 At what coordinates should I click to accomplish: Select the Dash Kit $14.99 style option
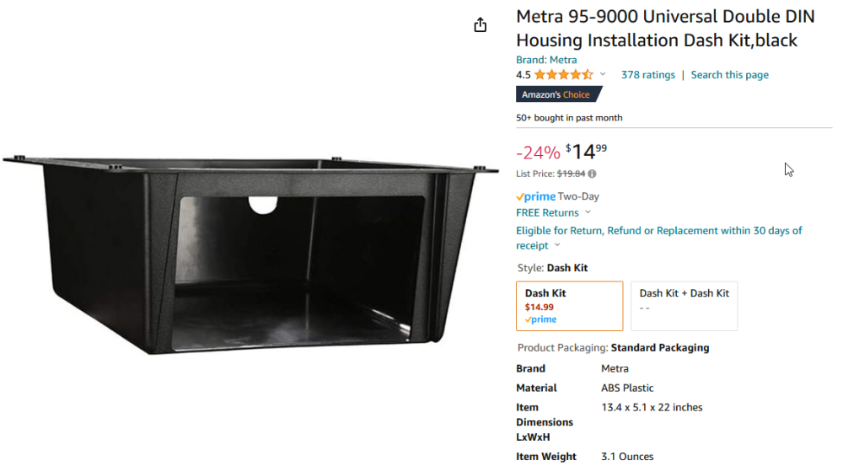coord(569,306)
